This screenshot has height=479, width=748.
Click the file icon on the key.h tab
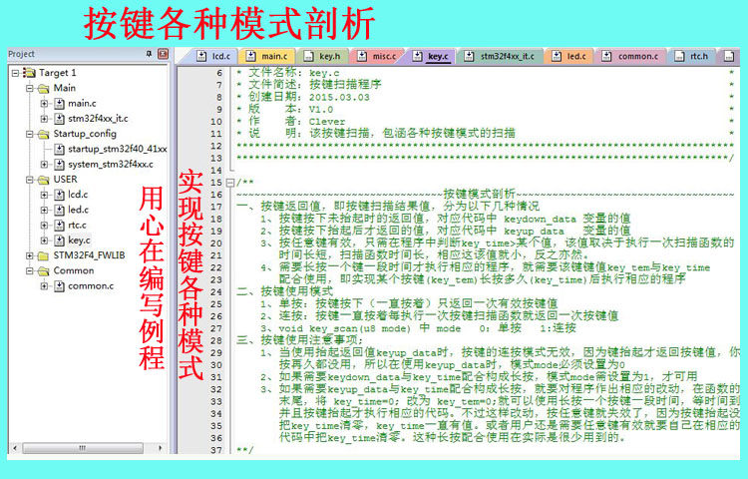point(309,56)
